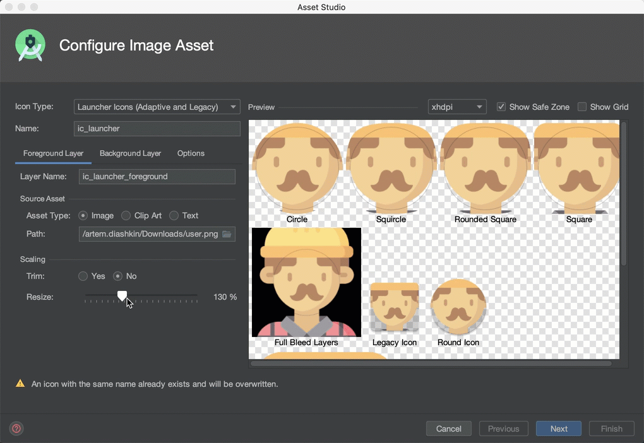The image size is (644, 443).
Task: Click the preview vertical scrollbar
Action: pos(624,194)
